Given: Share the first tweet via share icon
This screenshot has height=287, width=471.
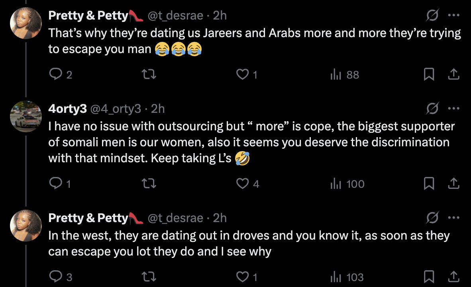Looking at the screenshot, I should coord(454,74).
